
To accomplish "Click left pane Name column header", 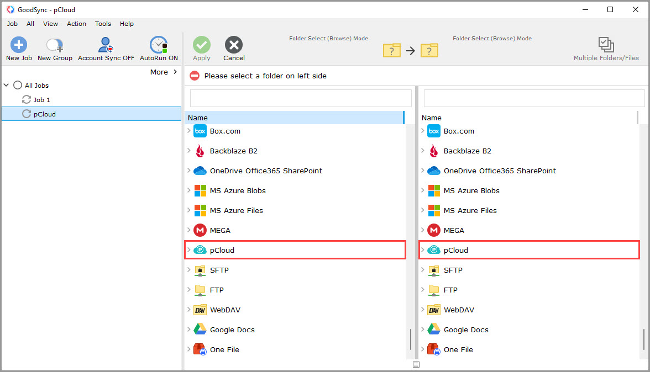I will click(294, 118).
